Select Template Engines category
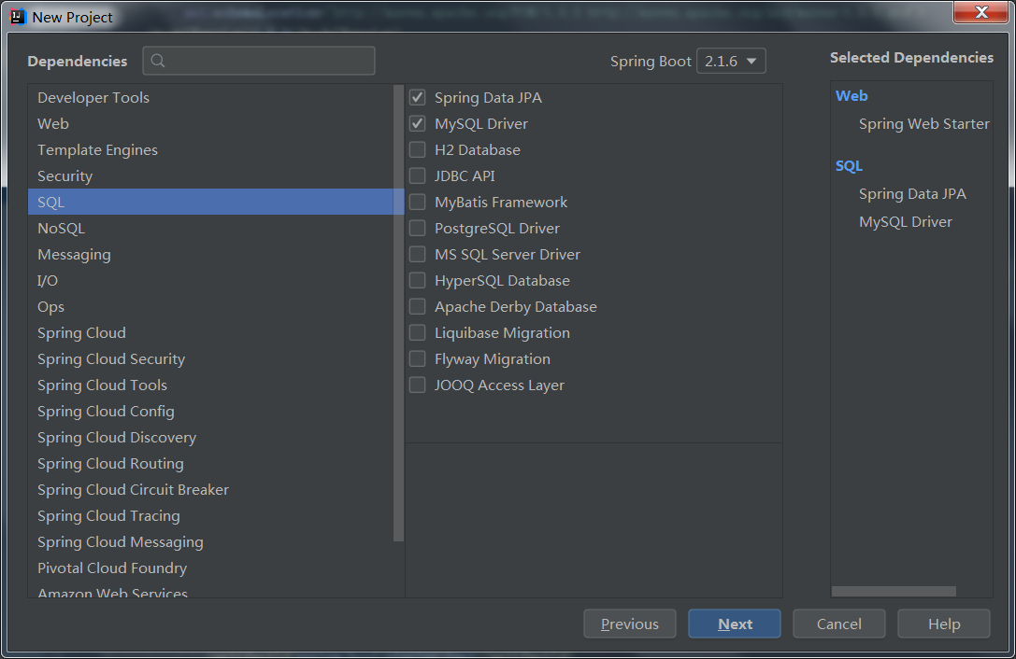 tap(210, 150)
